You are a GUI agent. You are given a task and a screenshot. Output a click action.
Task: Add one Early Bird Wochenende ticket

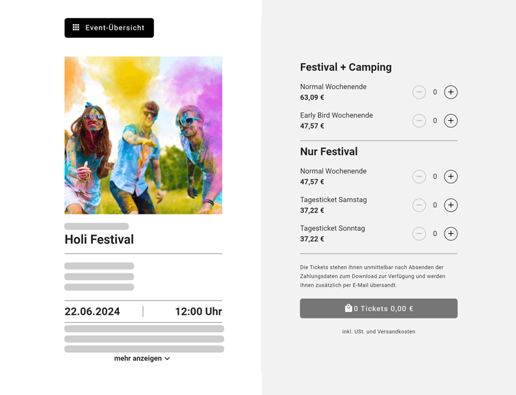pos(450,121)
